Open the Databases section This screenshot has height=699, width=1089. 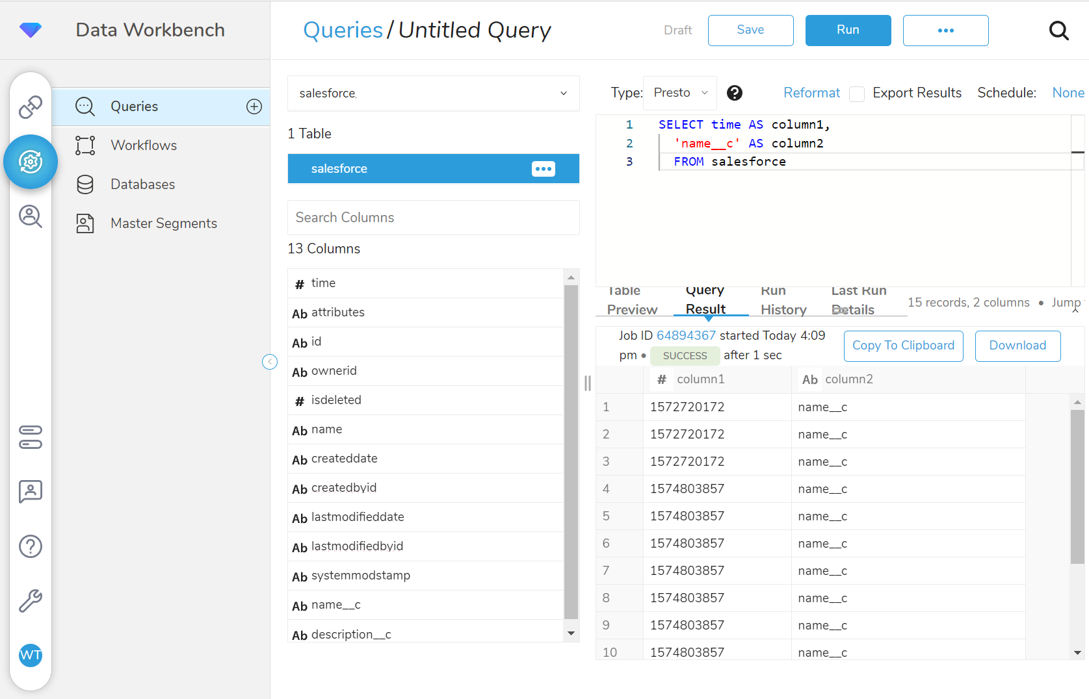pos(142,184)
